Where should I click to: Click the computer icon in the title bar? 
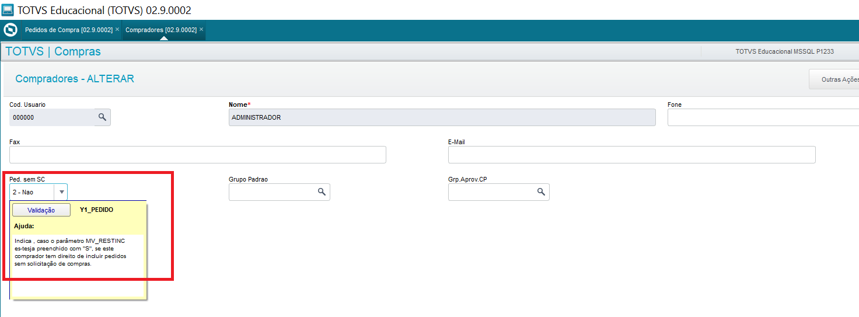[x=8, y=10]
